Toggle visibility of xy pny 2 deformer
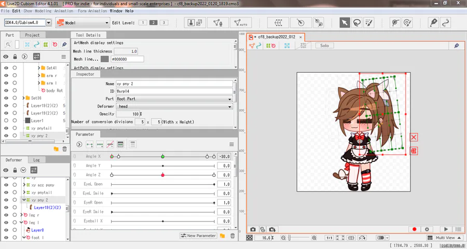Screen dimensions: 467x249 click(x=6, y=200)
